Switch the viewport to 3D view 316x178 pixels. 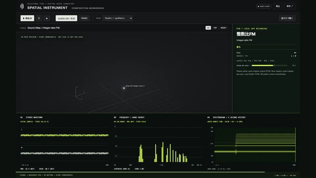coord(208,28)
